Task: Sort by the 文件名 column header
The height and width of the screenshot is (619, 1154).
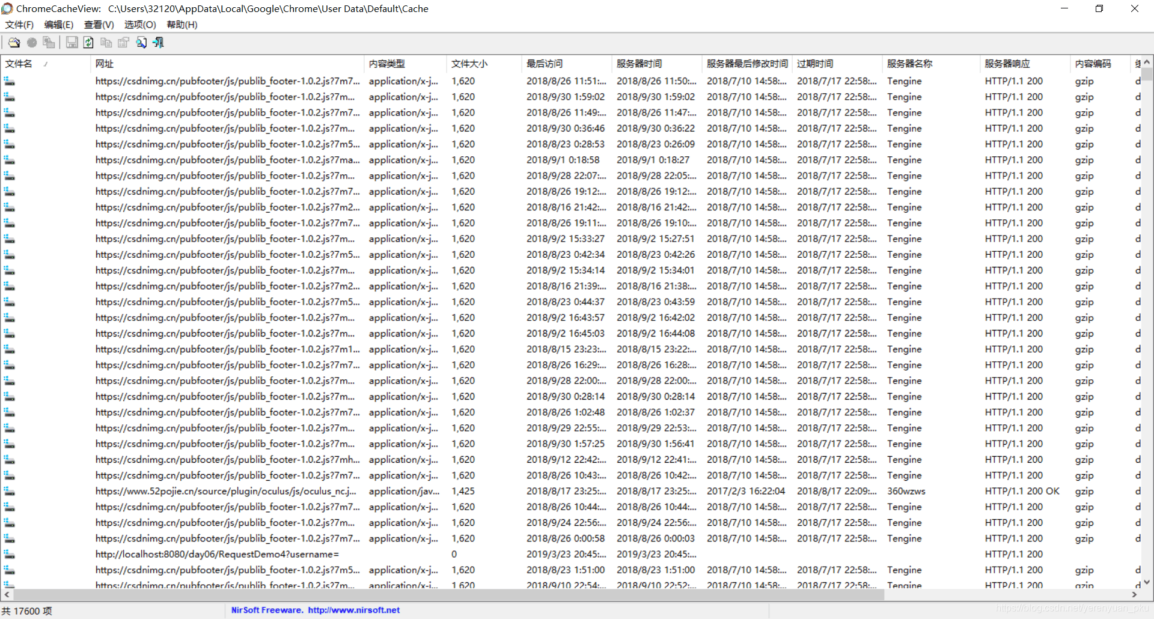Action: (x=46, y=64)
